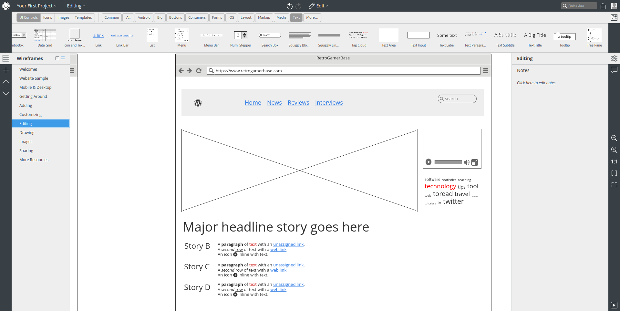Image resolution: width=620 pixels, height=311 pixels.
Task: Click the redo arrow icon
Action: pos(298,6)
